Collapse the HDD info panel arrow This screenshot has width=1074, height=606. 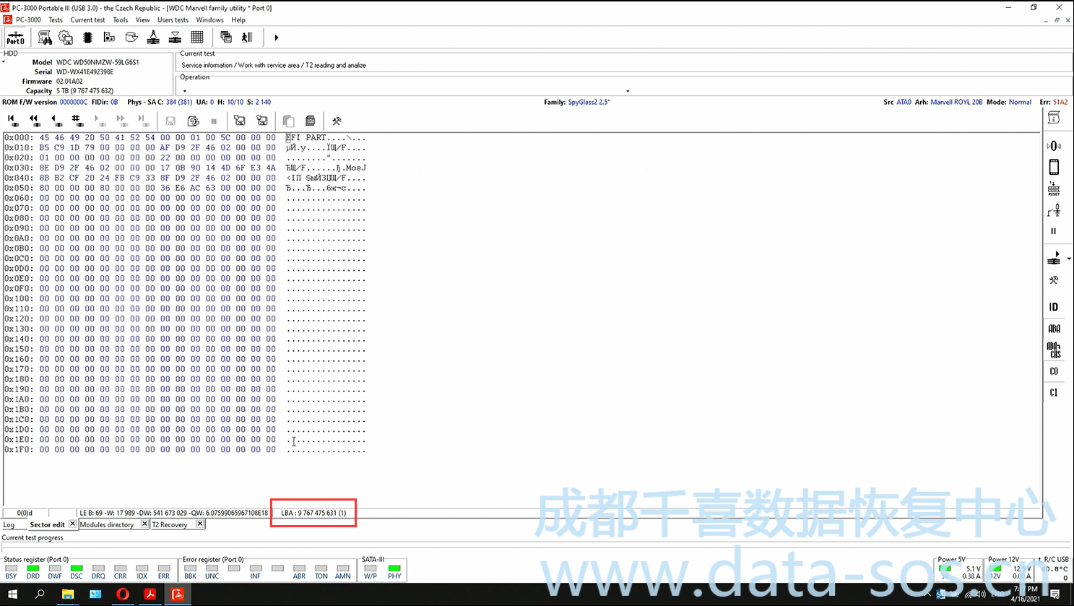(4, 62)
